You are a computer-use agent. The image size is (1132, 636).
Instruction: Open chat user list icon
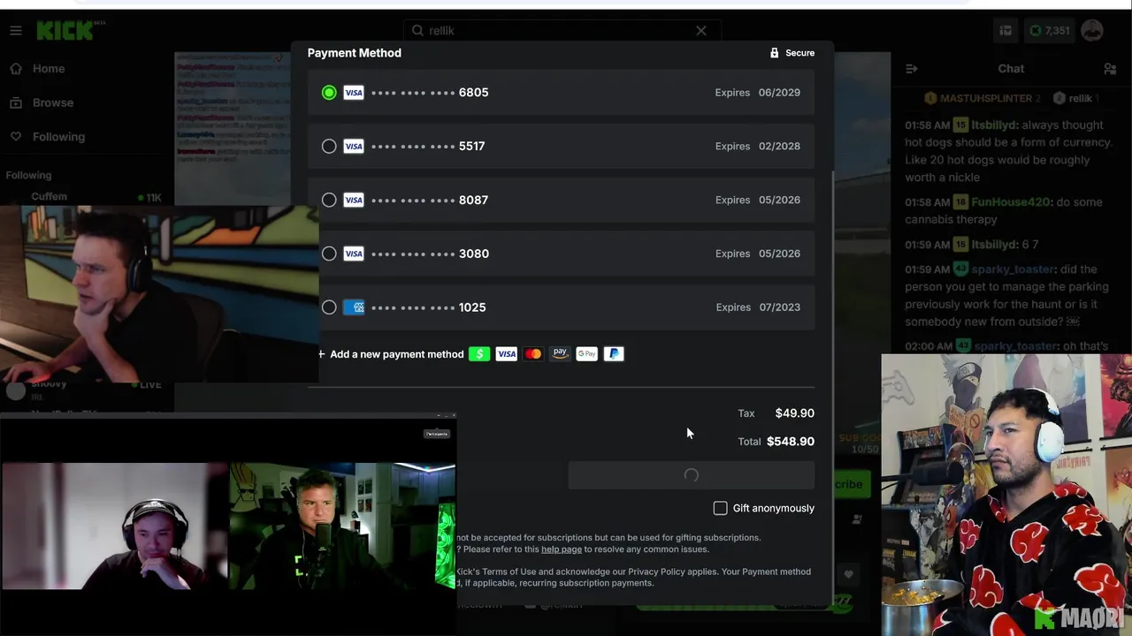click(1110, 69)
